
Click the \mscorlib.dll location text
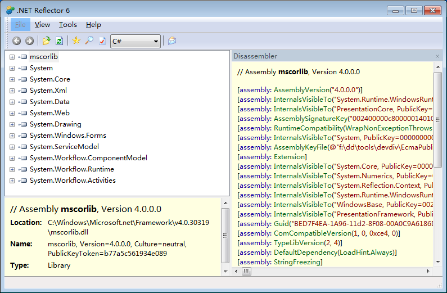(x=68, y=232)
